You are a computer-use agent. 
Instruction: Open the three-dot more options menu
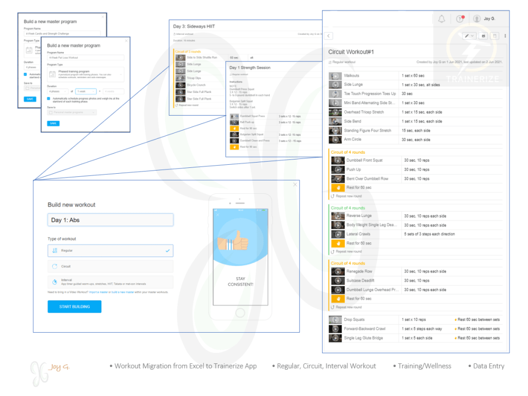click(505, 36)
